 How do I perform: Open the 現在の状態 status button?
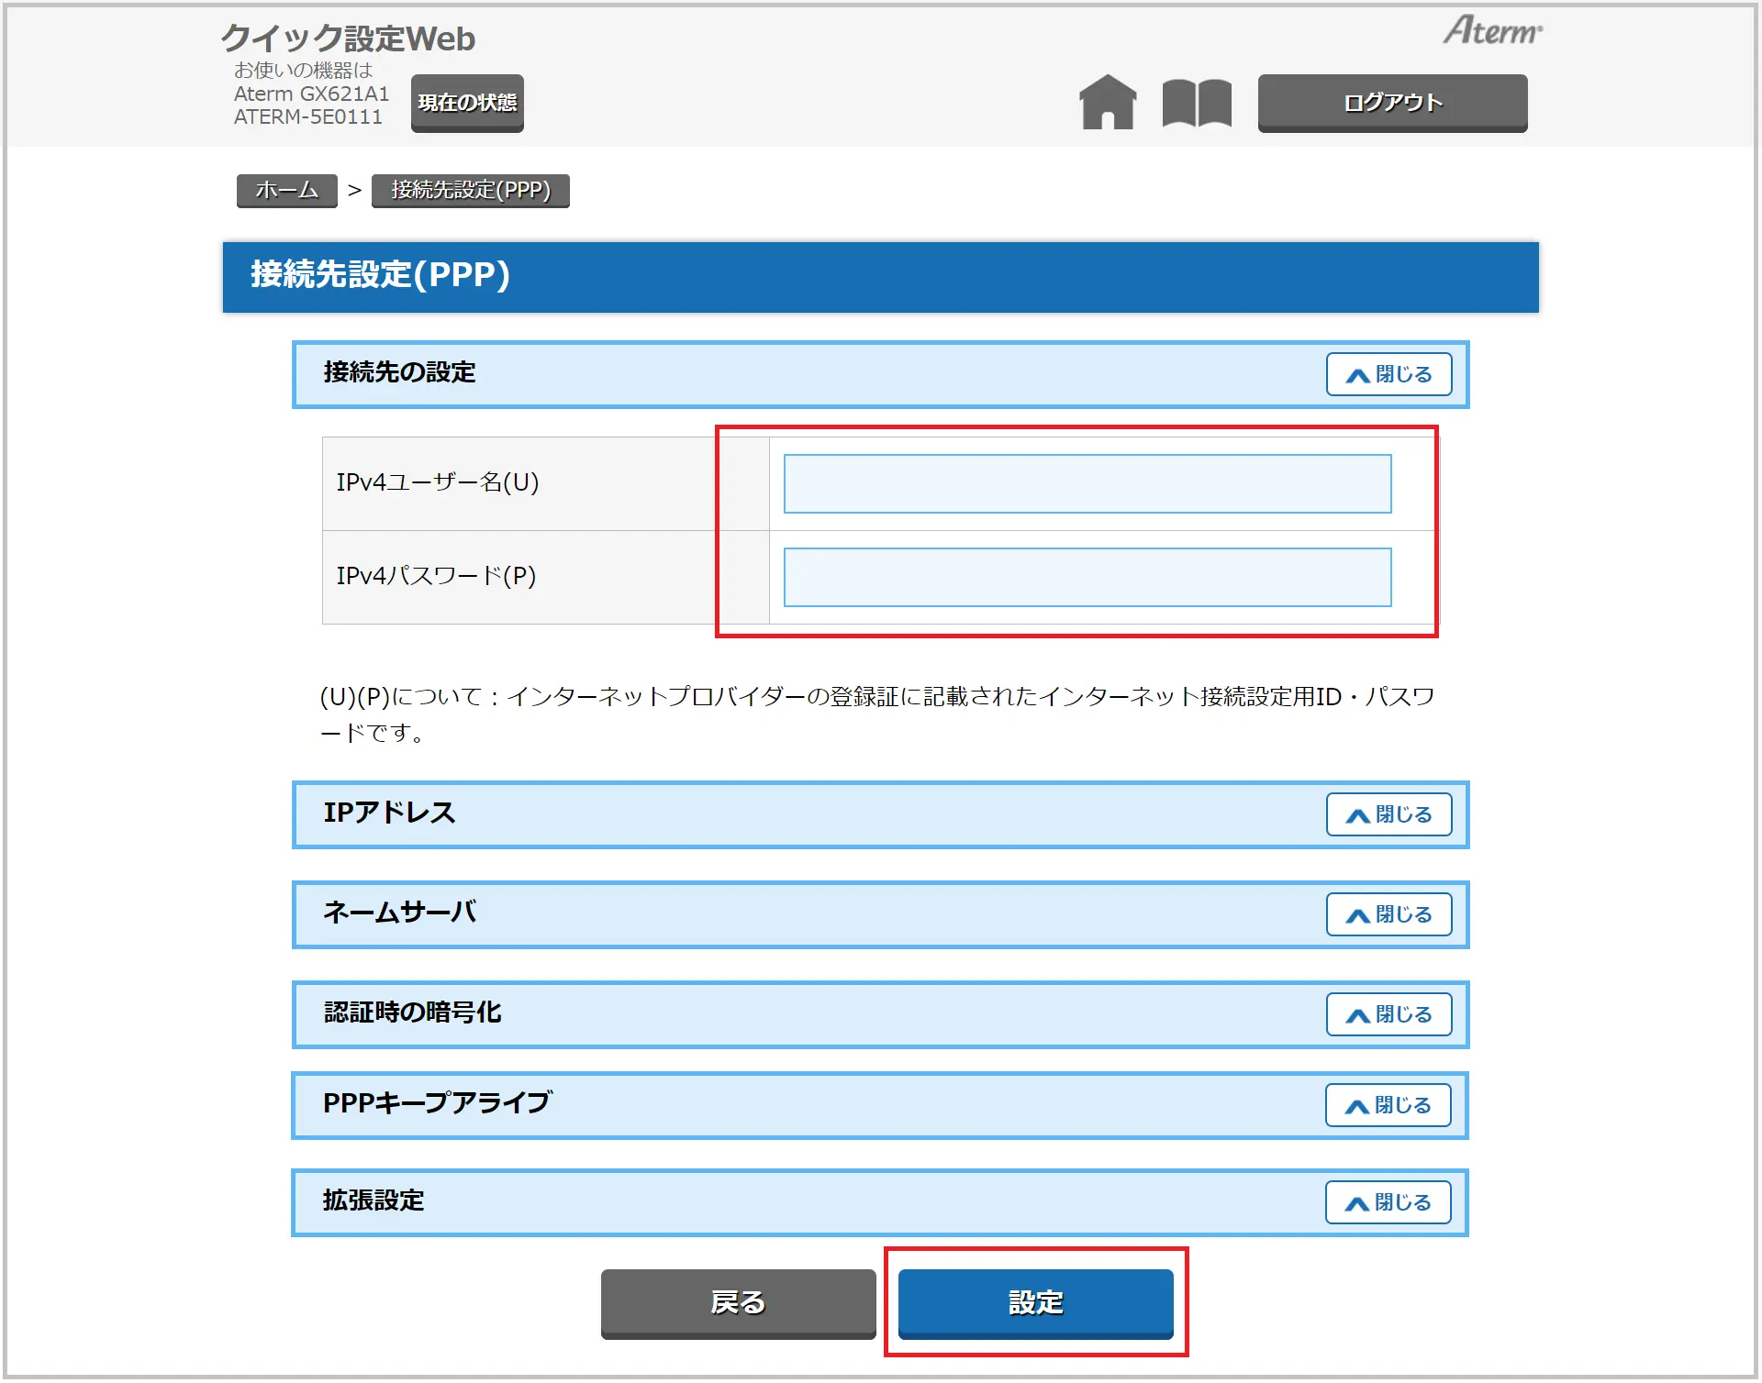coord(467,103)
